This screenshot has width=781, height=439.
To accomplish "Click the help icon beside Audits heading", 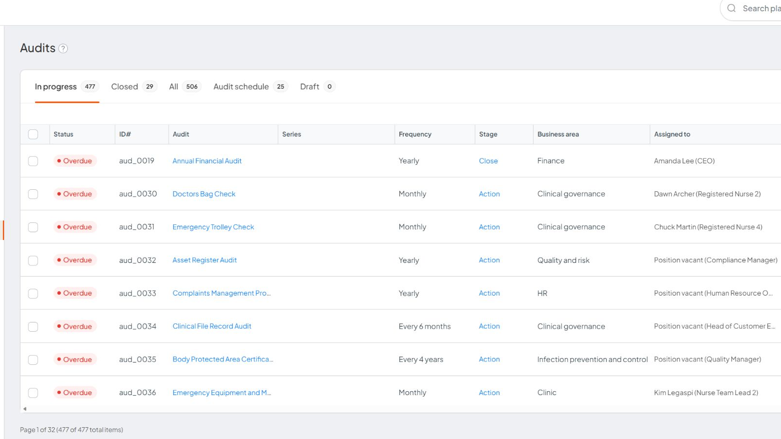I will coord(63,48).
